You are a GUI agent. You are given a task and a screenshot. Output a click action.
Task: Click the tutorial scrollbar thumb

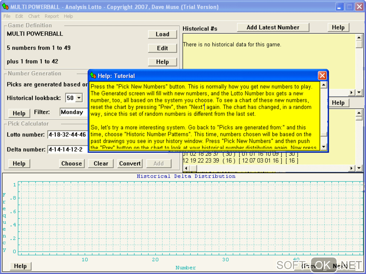pos(324,134)
